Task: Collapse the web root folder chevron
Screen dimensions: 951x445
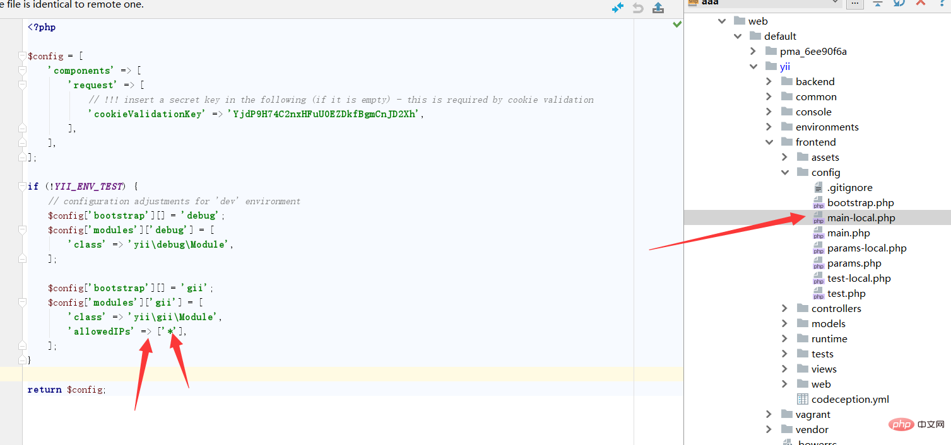Action: [722, 21]
